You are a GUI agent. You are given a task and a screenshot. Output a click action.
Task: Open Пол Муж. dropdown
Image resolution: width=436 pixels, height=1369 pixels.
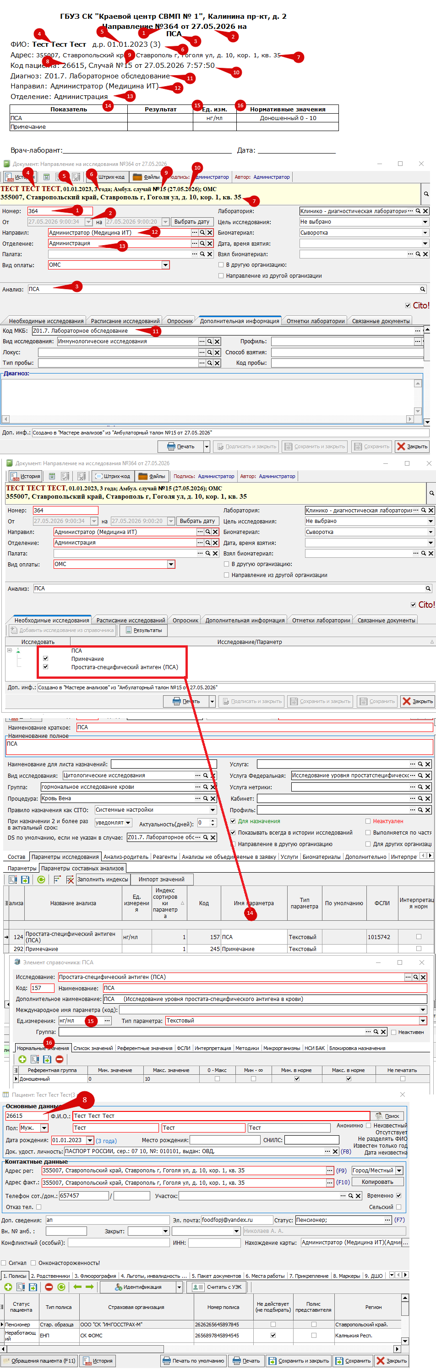click(x=44, y=1128)
